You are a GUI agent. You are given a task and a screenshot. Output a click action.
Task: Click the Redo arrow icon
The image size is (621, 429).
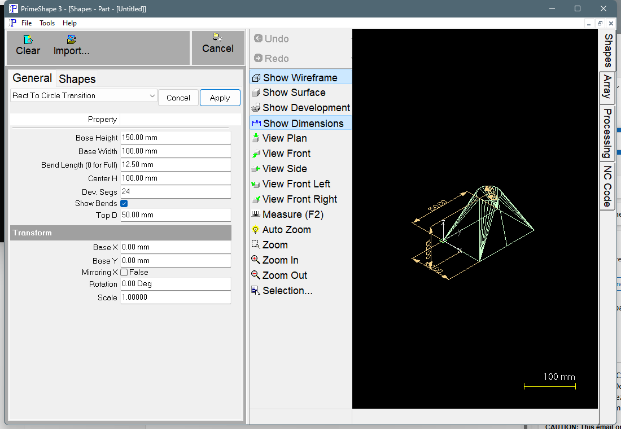pos(258,58)
